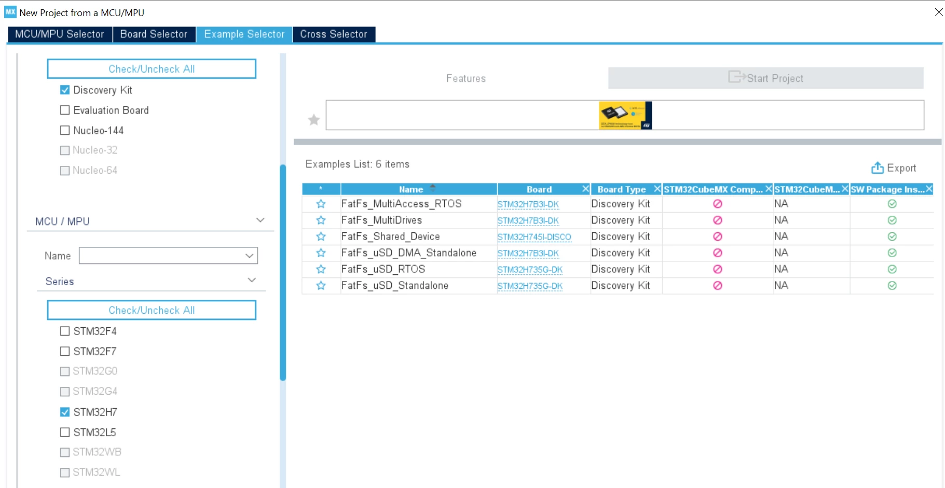This screenshot has width=945, height=488.
Task: Click the Series Check/Uncheck All button
Action: coord(152,310)
